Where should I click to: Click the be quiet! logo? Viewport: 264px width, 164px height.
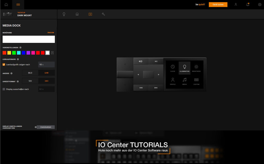(200, 5)
